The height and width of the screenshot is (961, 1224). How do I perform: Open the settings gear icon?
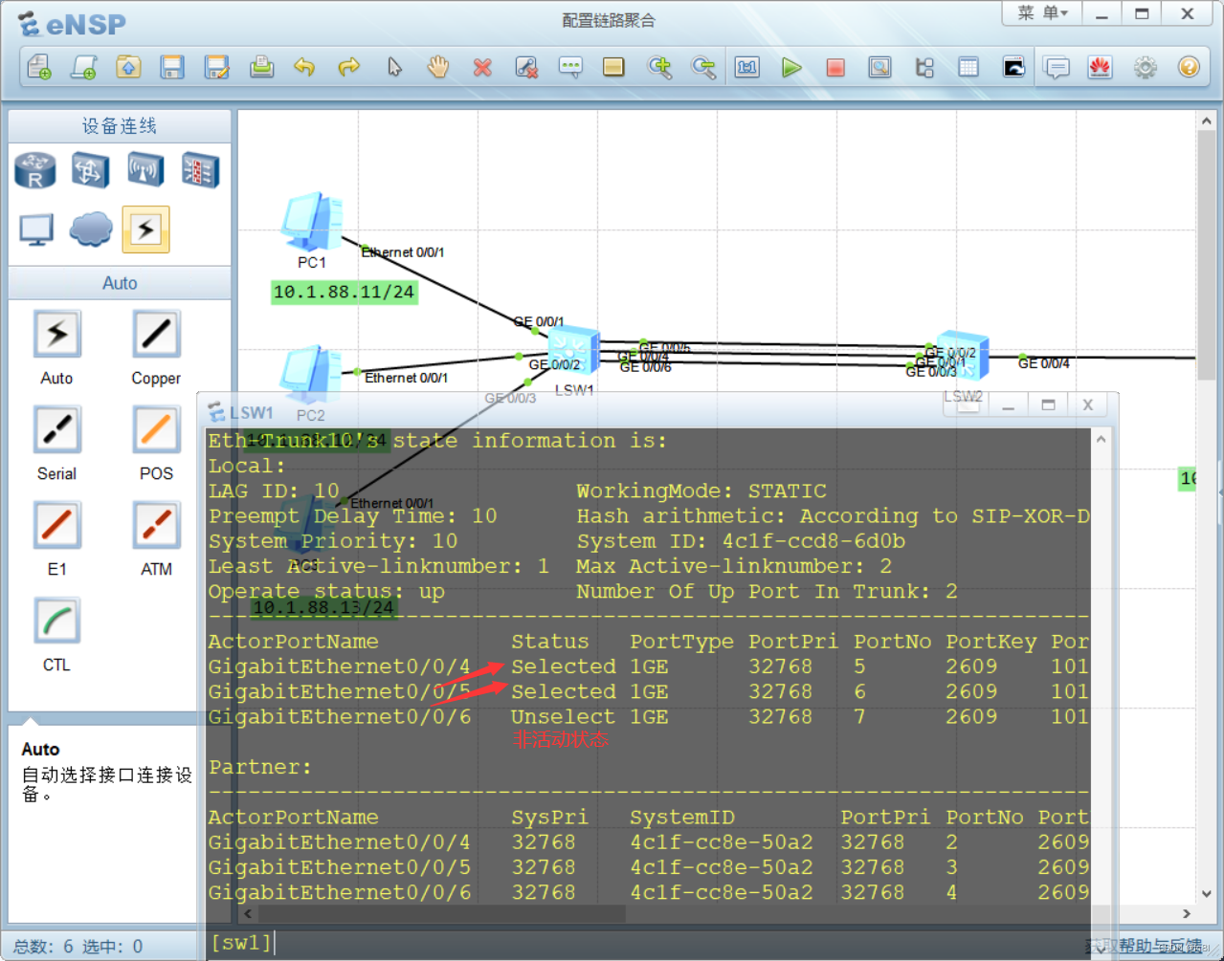[x=1145, y=68]
